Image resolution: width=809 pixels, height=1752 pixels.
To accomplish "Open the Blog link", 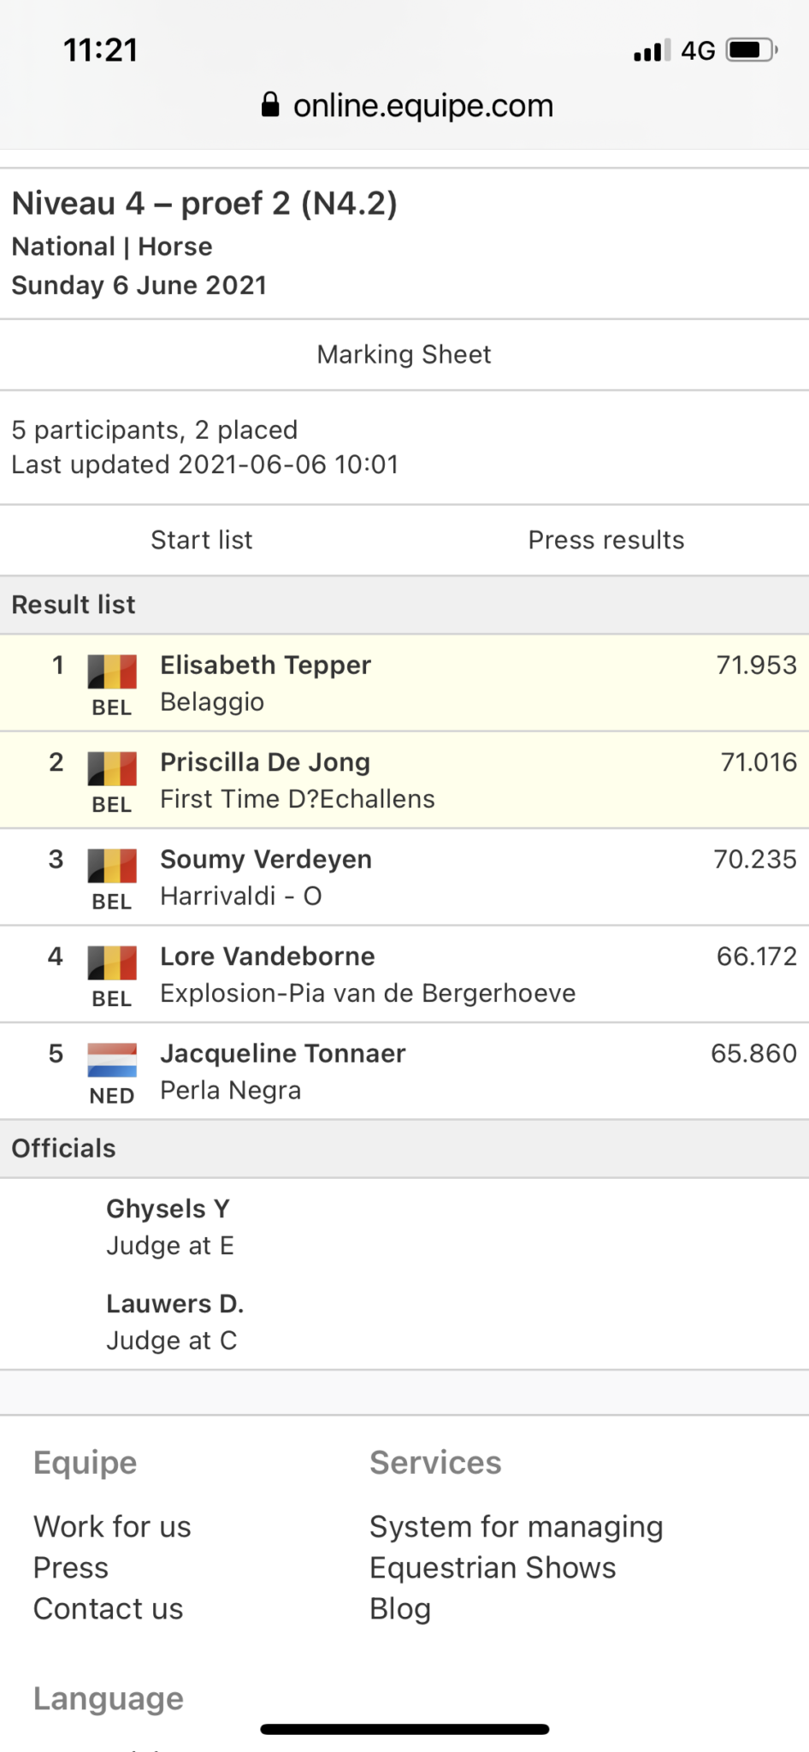I will [x=399, y=1608].
